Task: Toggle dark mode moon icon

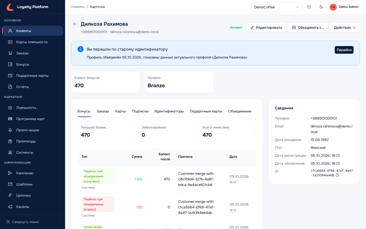Action: click(321, 7)
